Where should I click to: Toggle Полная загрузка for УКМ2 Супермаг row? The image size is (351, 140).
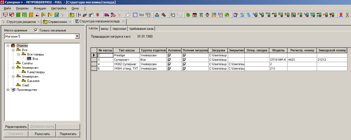[x=184, y=64]
